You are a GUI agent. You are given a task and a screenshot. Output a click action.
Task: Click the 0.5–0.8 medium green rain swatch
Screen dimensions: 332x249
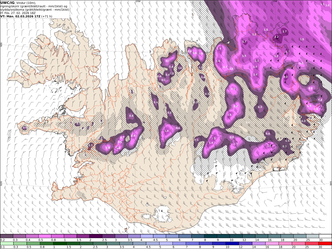33,244
